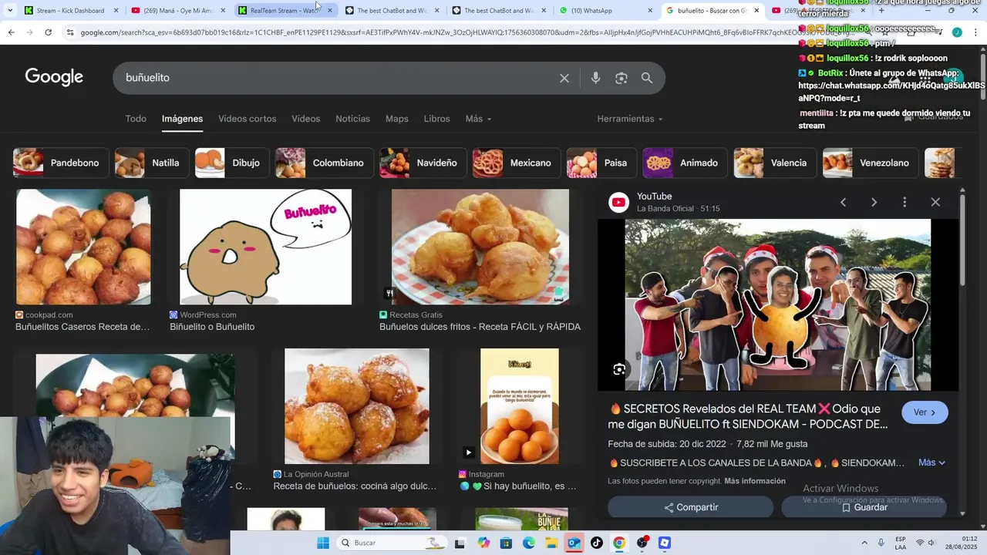Show next image in preview panel

874,202
